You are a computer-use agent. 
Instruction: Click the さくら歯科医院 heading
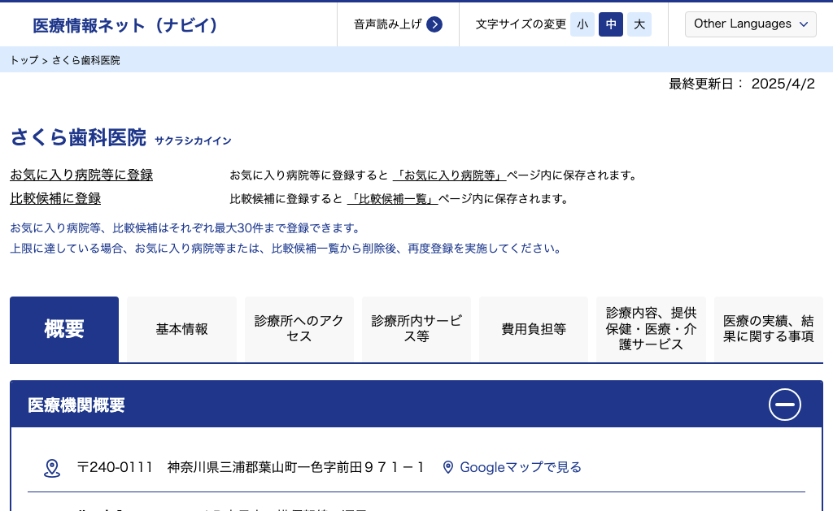78,137
